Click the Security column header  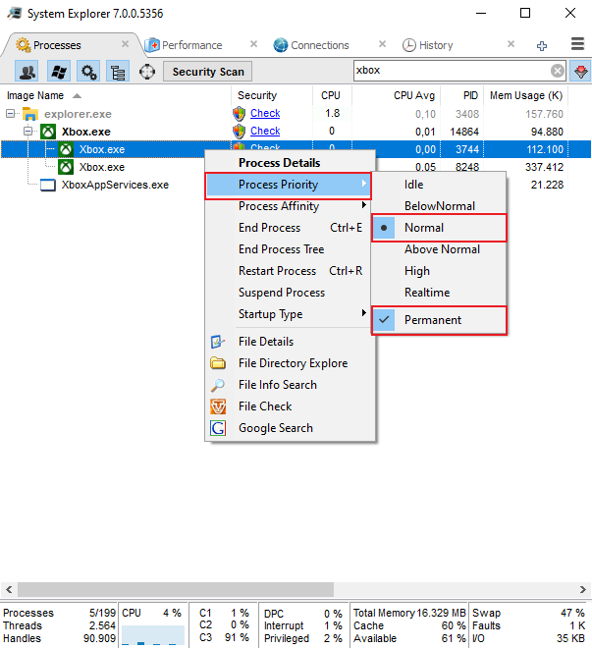pyautogui.click(x=272, y=95)
